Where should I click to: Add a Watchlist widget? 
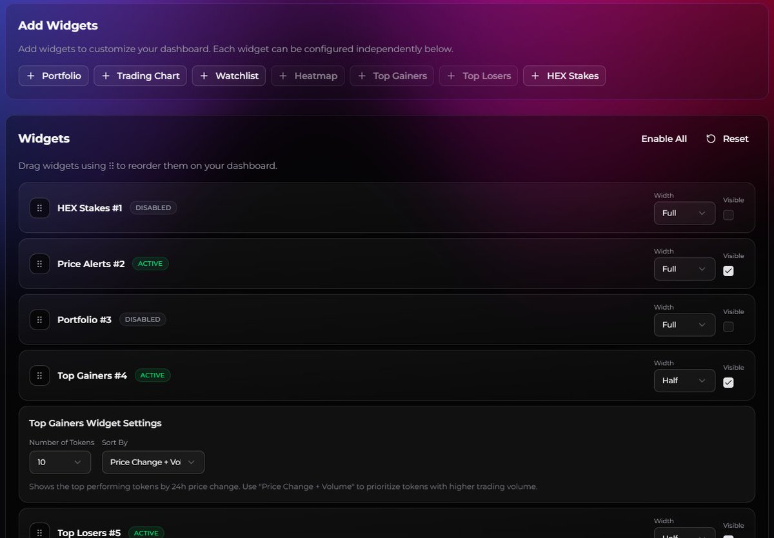coord(228,75)
